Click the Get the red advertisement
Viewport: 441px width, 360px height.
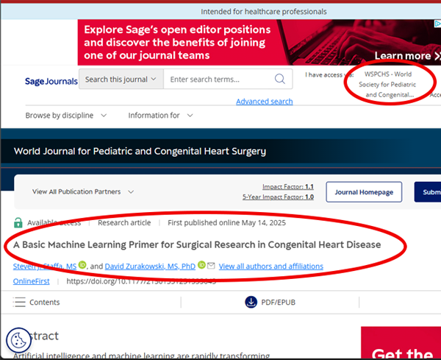coord(401,343)
